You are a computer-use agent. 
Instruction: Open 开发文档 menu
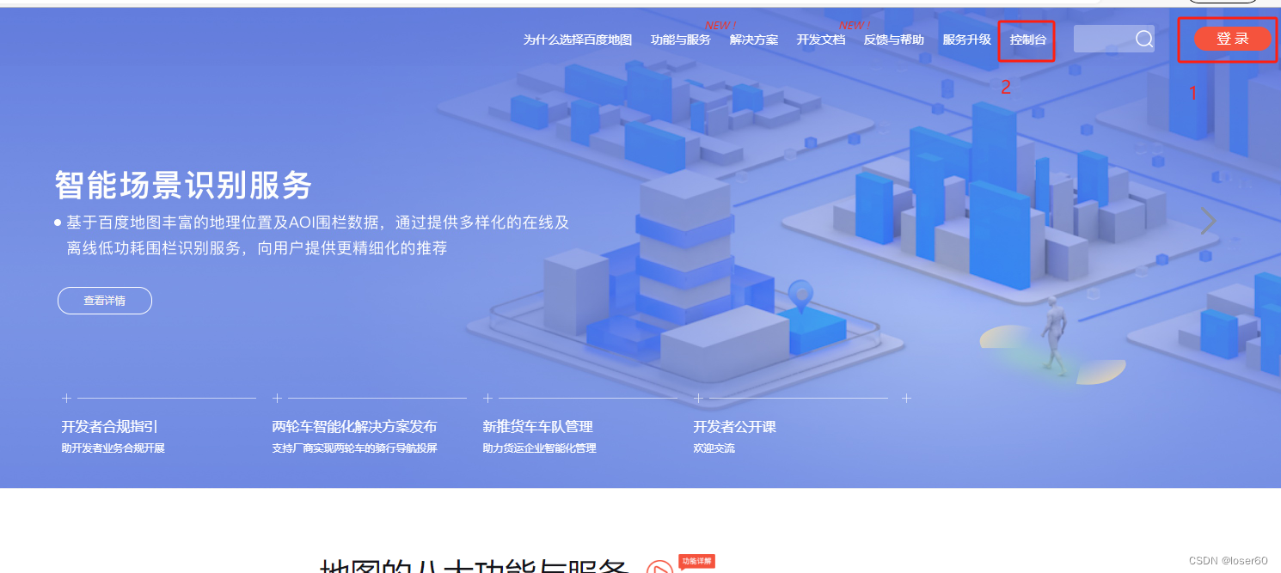click(821, 40)
